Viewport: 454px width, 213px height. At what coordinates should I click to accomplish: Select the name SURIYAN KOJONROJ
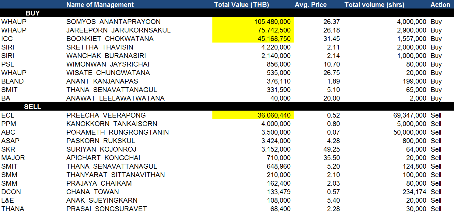point(101,149)
